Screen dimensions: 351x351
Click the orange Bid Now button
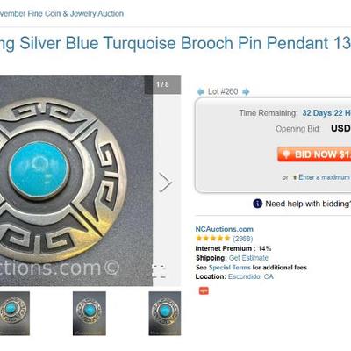314,154
